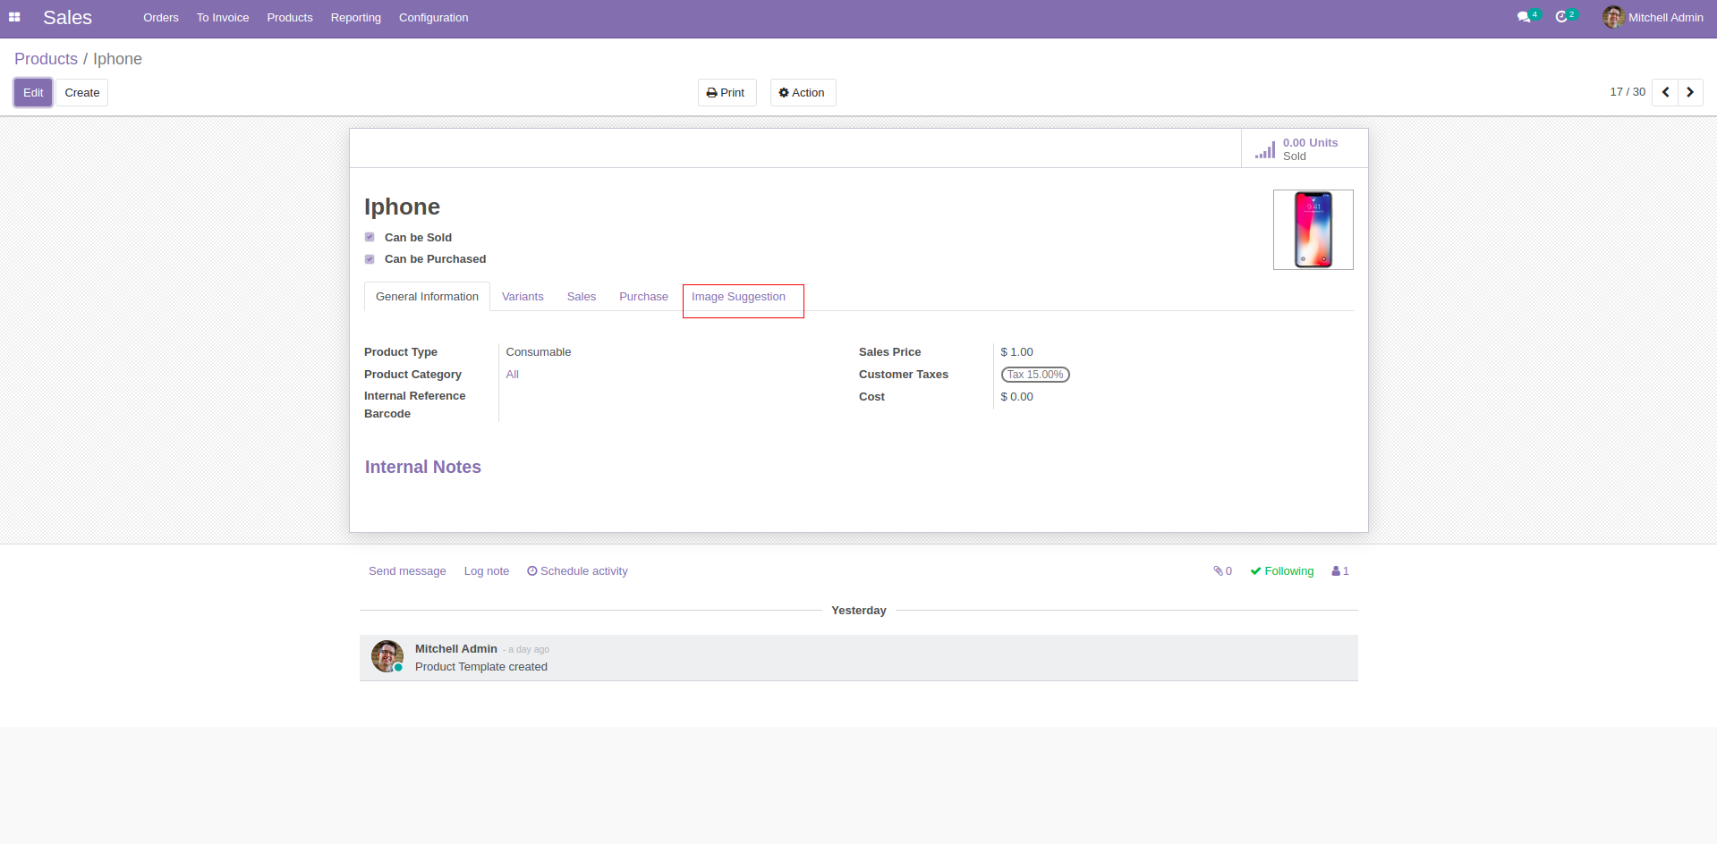The width and height of the screenshot is (1717, 844).
Task: Click Mitchell Admin avatar in top bar
Action: (1613, 17)
